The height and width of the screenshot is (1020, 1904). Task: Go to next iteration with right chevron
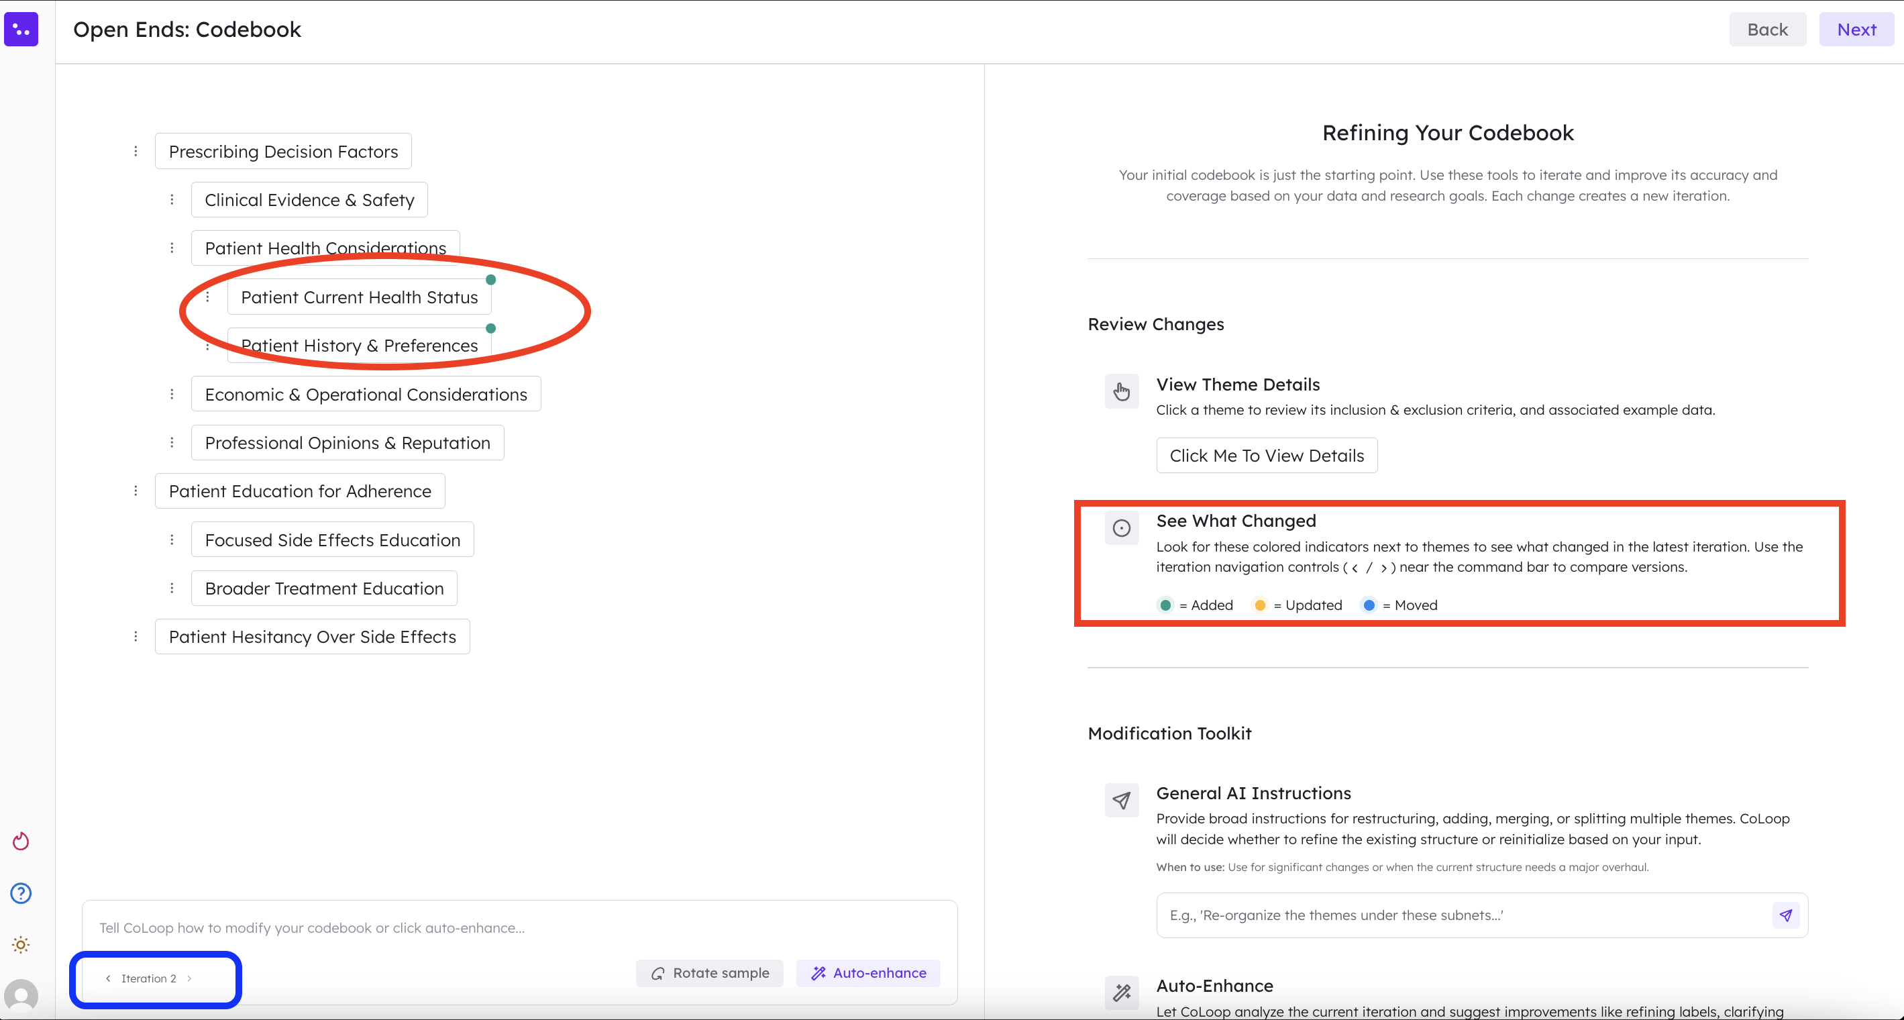[190, 978]
